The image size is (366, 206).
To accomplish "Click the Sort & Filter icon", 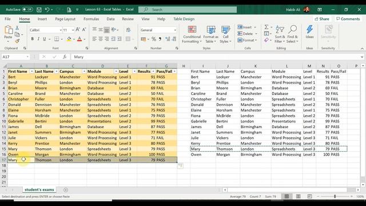I will tap(280, 30).
